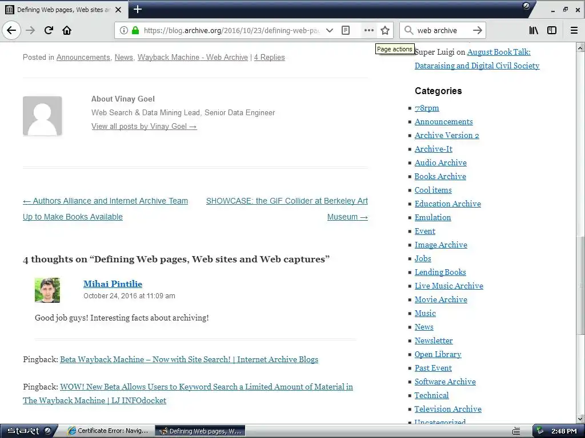
Task: Open the Jobs category
Action: click(x=423, y=258)
